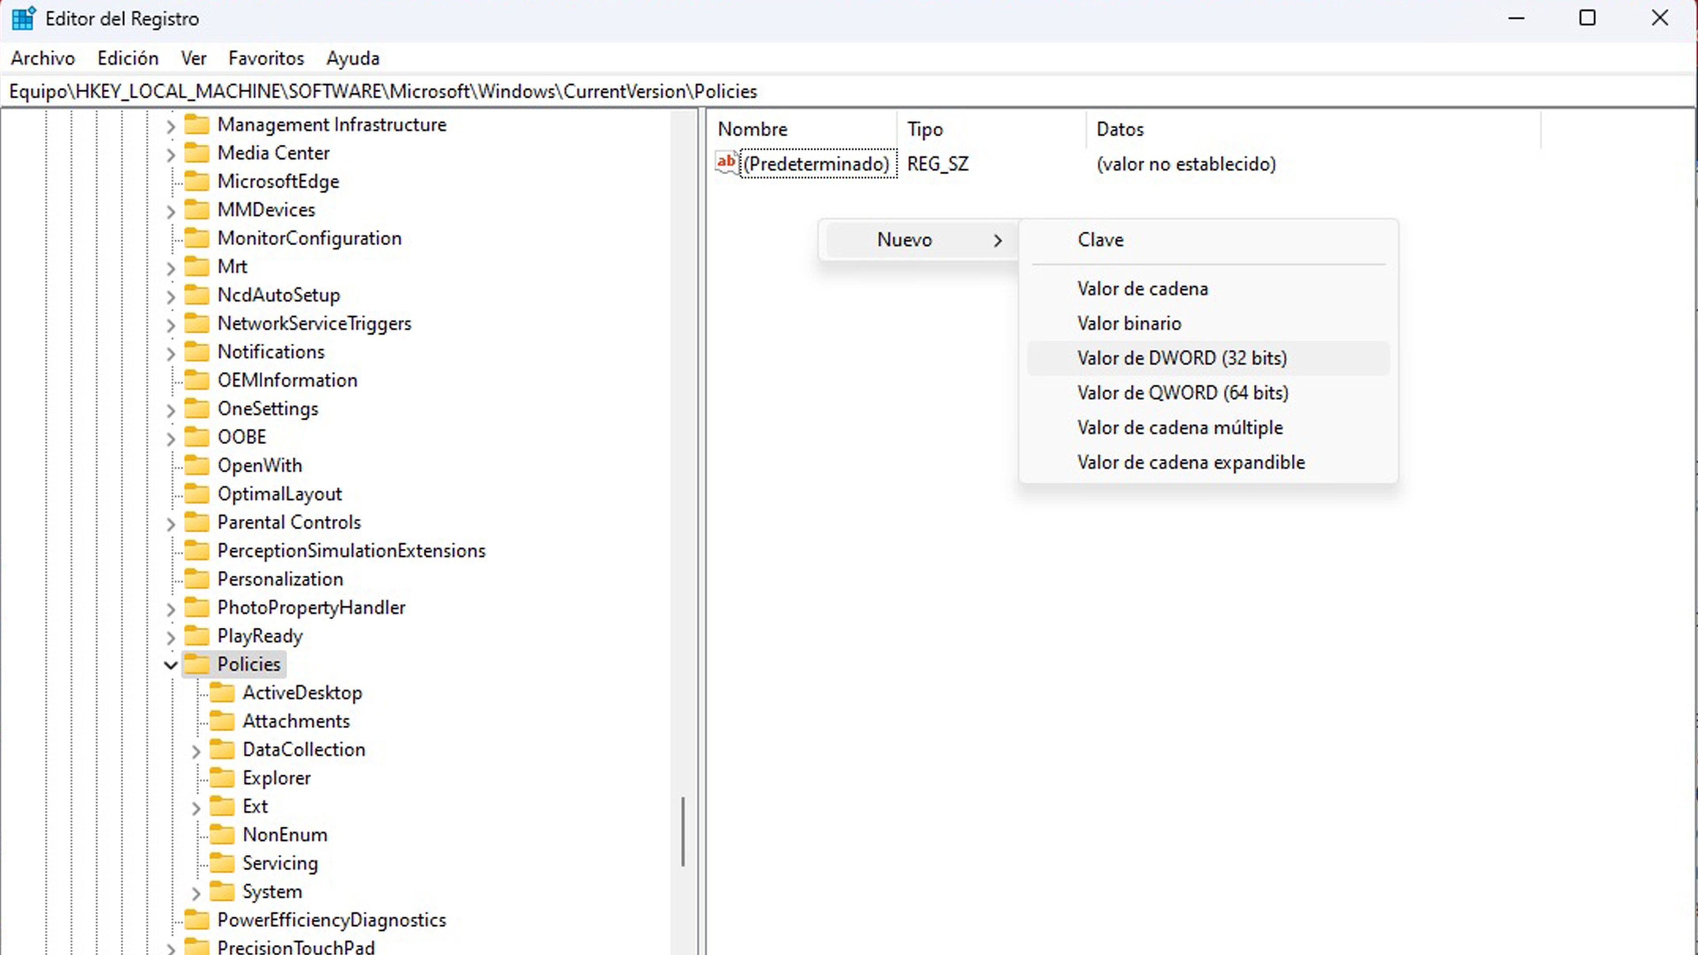This screenshot has width=1698, height=955.
Task: Open the Ver menu
Action: click(x=194, y=58)
